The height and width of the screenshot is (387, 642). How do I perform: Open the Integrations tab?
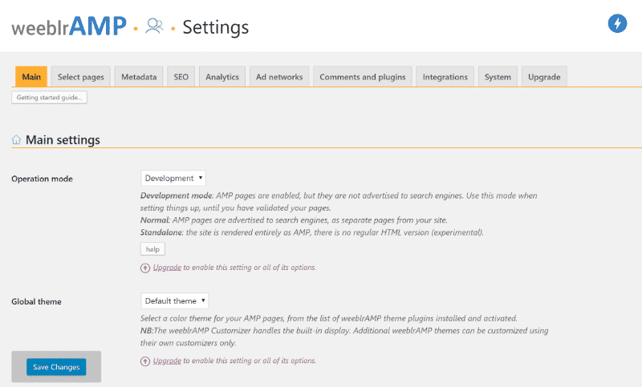445,77
